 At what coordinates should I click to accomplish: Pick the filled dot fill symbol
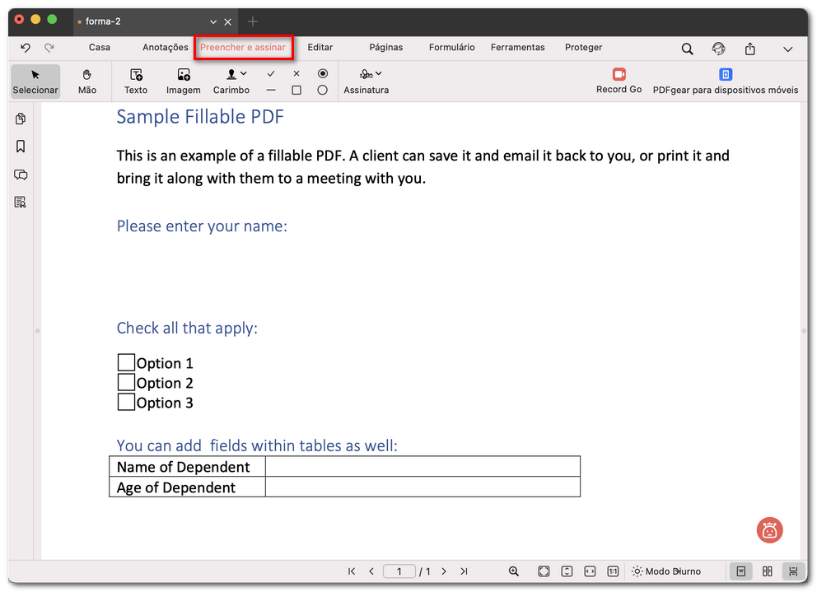click(323, 73)
